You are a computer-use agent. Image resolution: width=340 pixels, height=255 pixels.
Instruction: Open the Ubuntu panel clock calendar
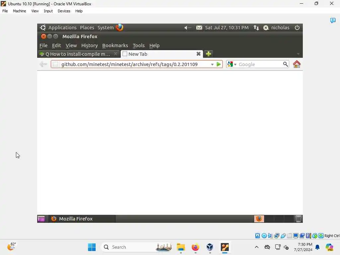[x=227, y=28]
